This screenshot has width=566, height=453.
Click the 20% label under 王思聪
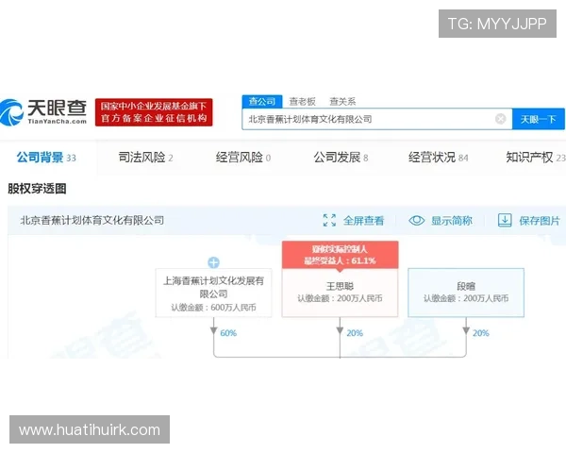pos(355,333)
